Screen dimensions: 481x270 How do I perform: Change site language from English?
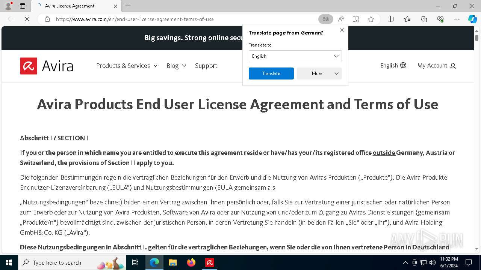(x=393, y=66)
